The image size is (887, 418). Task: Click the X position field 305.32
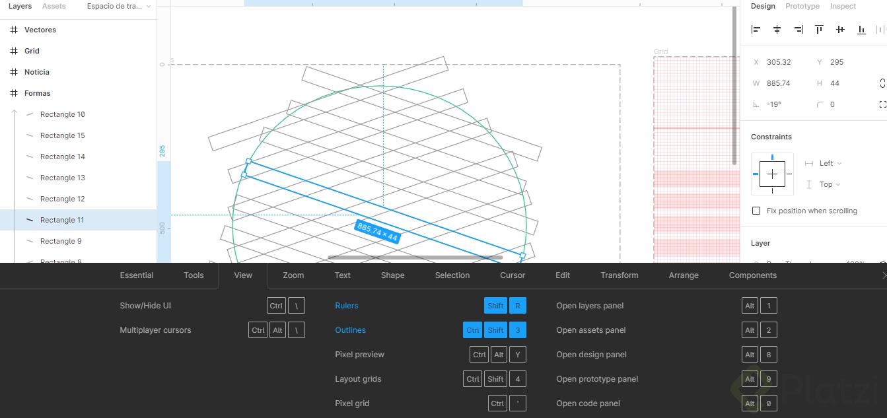pos(779,62)
